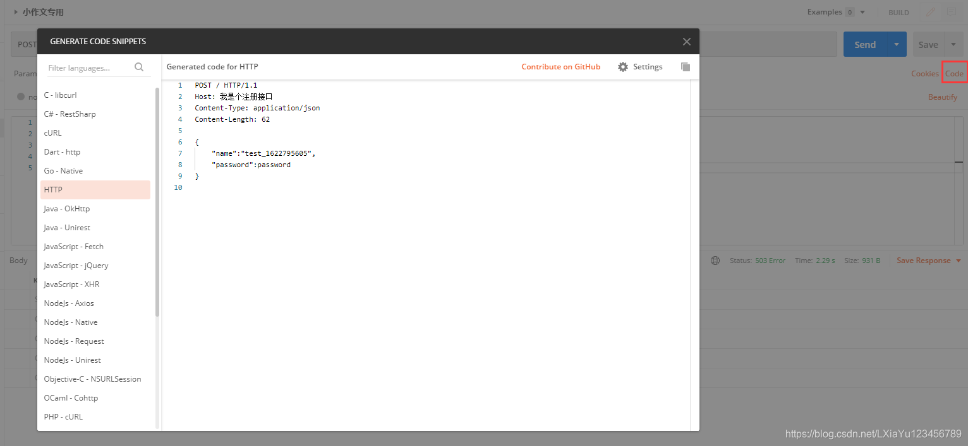968x446 pixels.
Task: Choose NodeJs - Request snippet
Action: (x=95, y=341)
